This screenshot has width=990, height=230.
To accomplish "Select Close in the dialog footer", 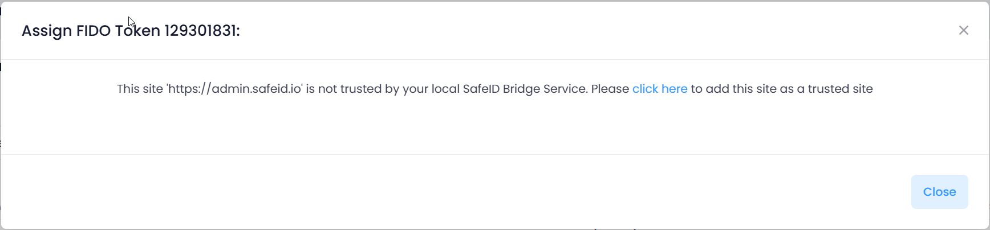I will coord(939,192).
